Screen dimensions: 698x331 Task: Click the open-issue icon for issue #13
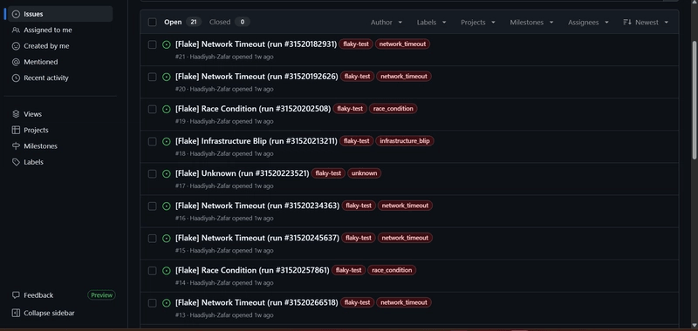167,303
